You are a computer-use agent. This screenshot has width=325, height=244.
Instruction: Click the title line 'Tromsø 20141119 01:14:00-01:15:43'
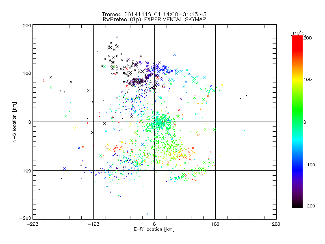pos(154,14)
